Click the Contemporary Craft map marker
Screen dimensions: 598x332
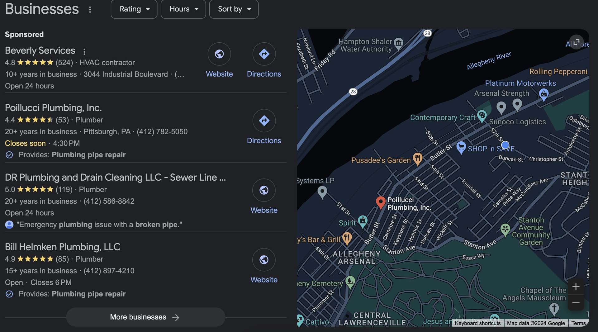click(x=482, y=116)
